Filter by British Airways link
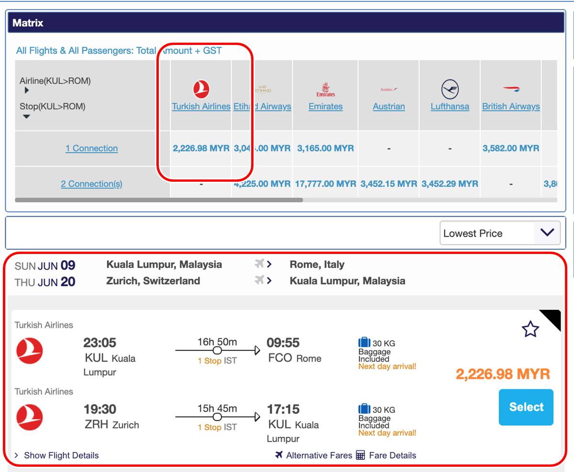Screen dimensions: 574x472 (511, 107)
